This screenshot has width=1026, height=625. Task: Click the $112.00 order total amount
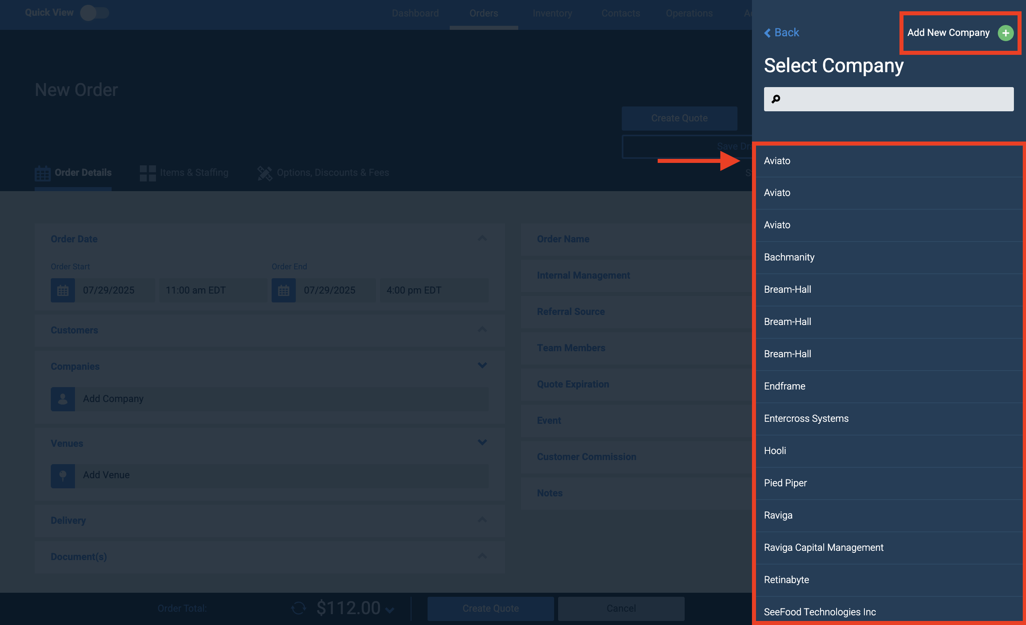coord(349,608)
